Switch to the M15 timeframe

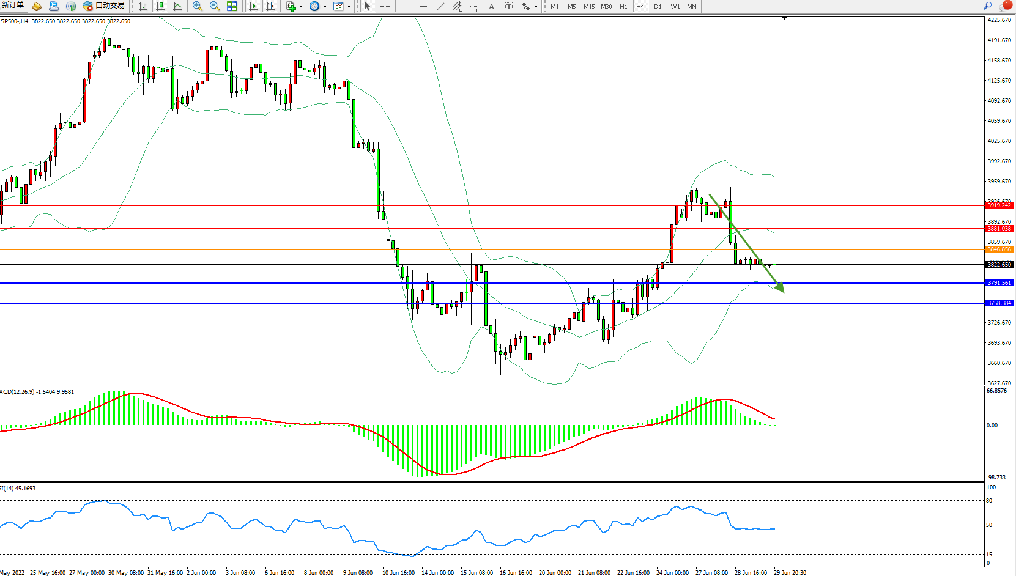click(x=589, y=6)
